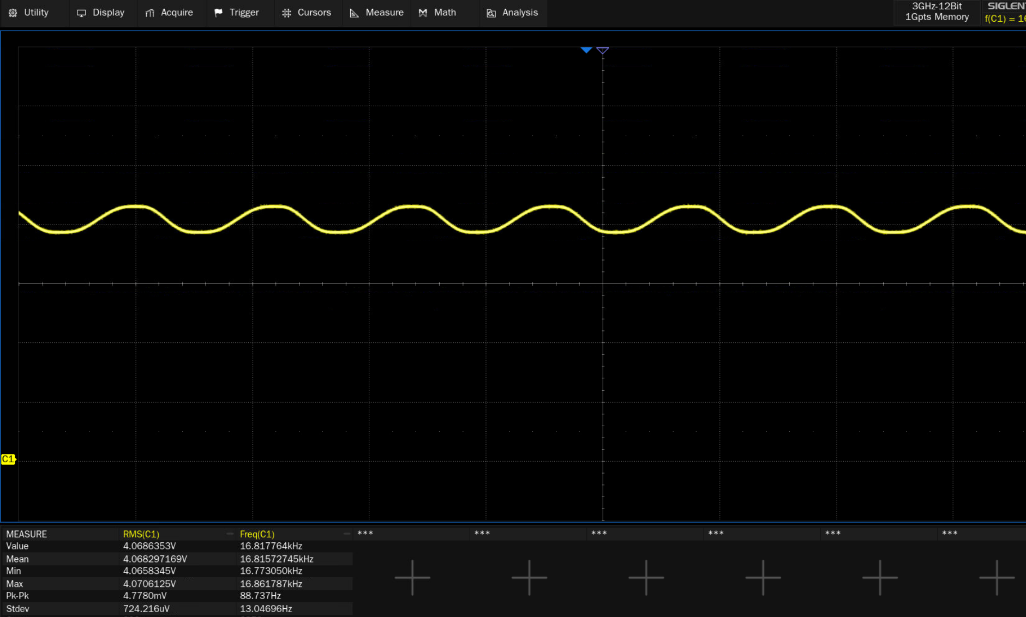
Task: Click the rightmost add-measurement plus slot
Action: 997,577
